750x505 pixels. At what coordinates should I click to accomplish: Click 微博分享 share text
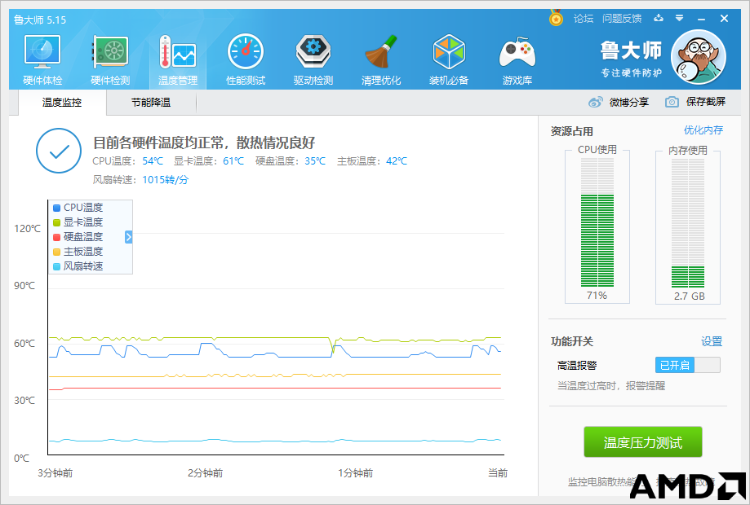[629, 102]
